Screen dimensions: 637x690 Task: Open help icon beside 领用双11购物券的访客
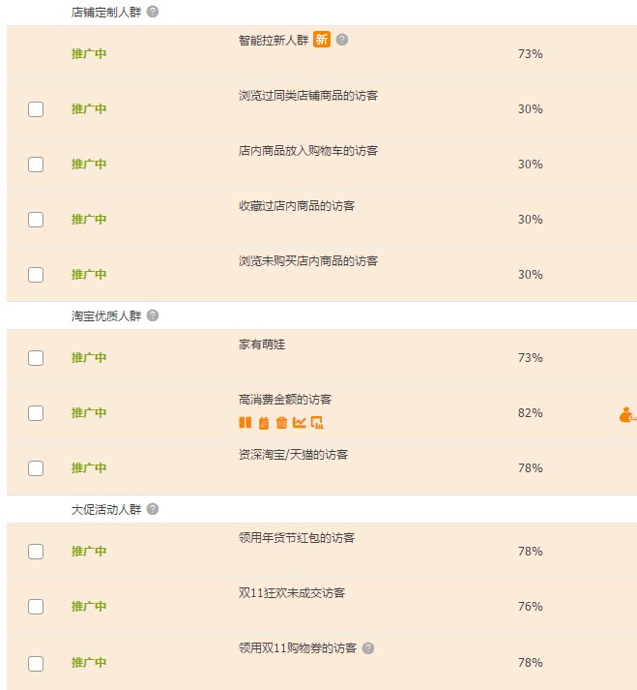368,648
